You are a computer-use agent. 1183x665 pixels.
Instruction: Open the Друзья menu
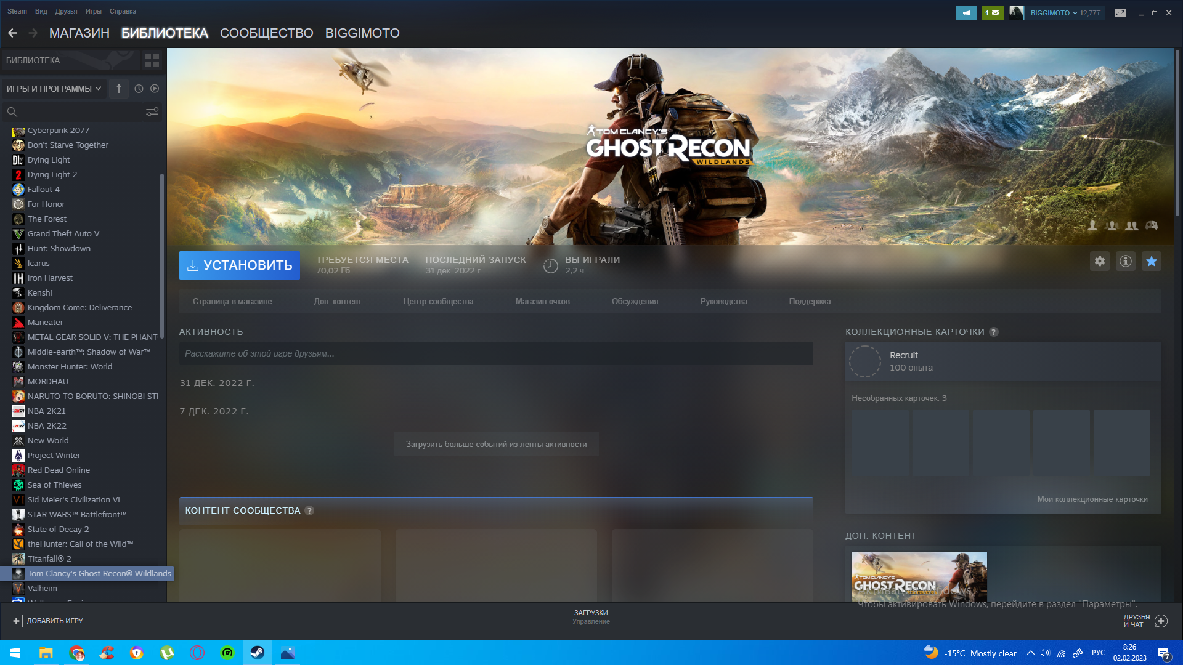click(x=66, y=11)
